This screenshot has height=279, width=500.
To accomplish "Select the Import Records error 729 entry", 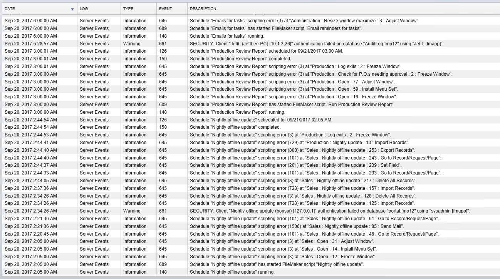I will tap(302, 143).
